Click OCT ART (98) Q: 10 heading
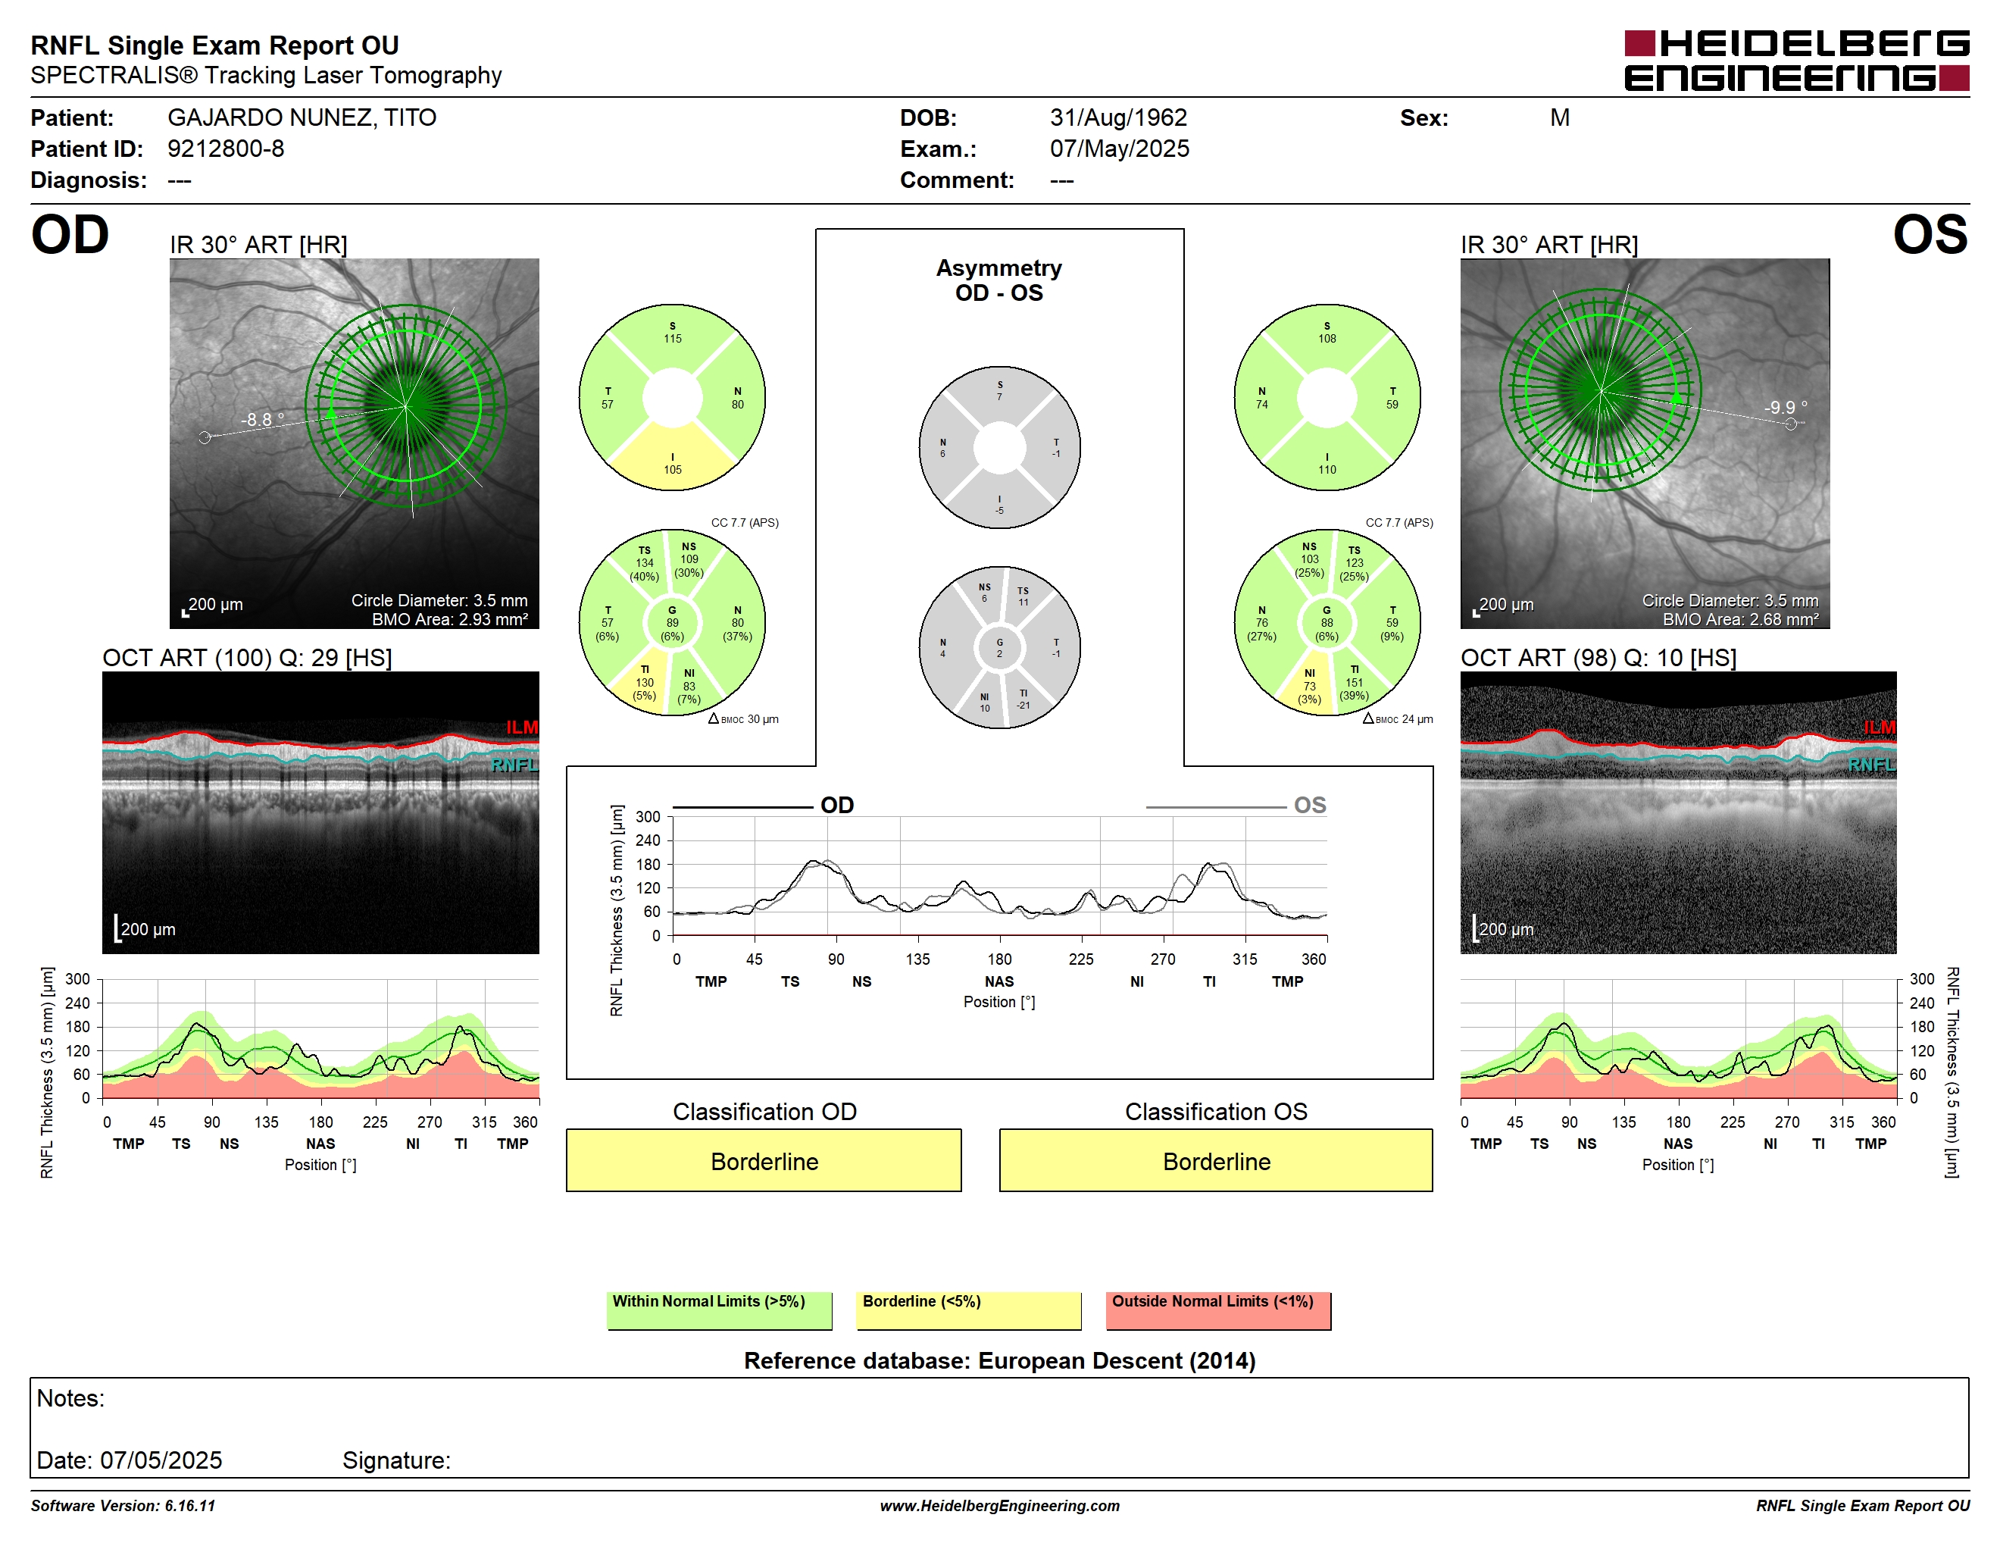The height and width of the screenshot is (1546, 2000). [x=1598, y=658]
